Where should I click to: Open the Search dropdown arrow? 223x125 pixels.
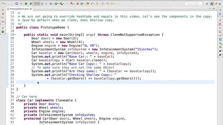tap(94, 4)
